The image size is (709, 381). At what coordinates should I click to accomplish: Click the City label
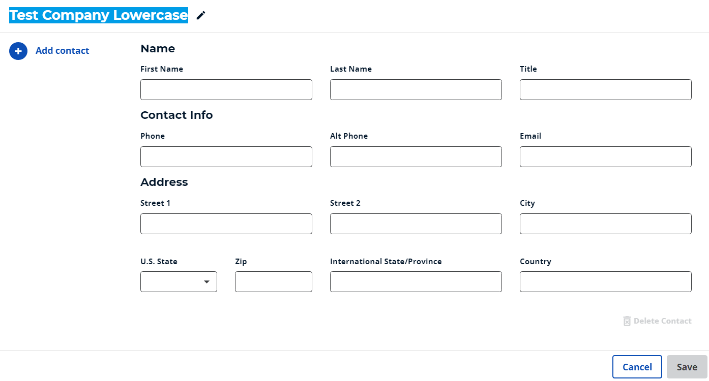[x=527, y=203]
